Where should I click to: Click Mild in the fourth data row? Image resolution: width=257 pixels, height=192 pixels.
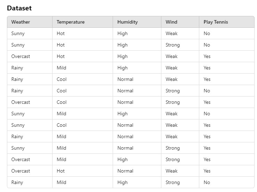(61, 68)
